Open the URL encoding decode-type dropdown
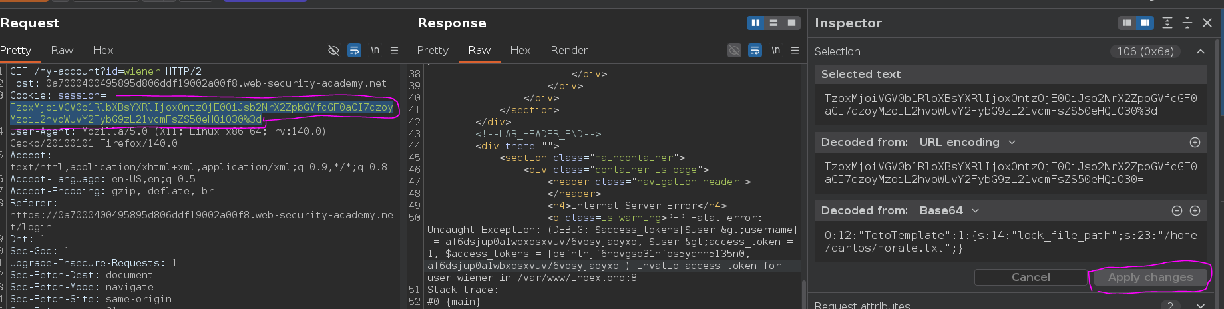This screenshot has height=309, width=1224. coord(968,142)
